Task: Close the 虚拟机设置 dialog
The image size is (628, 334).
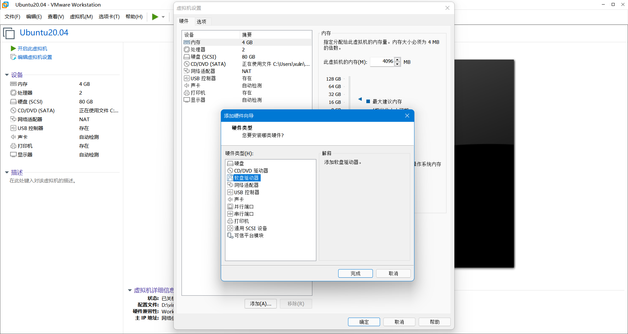Action: [447, 8]
